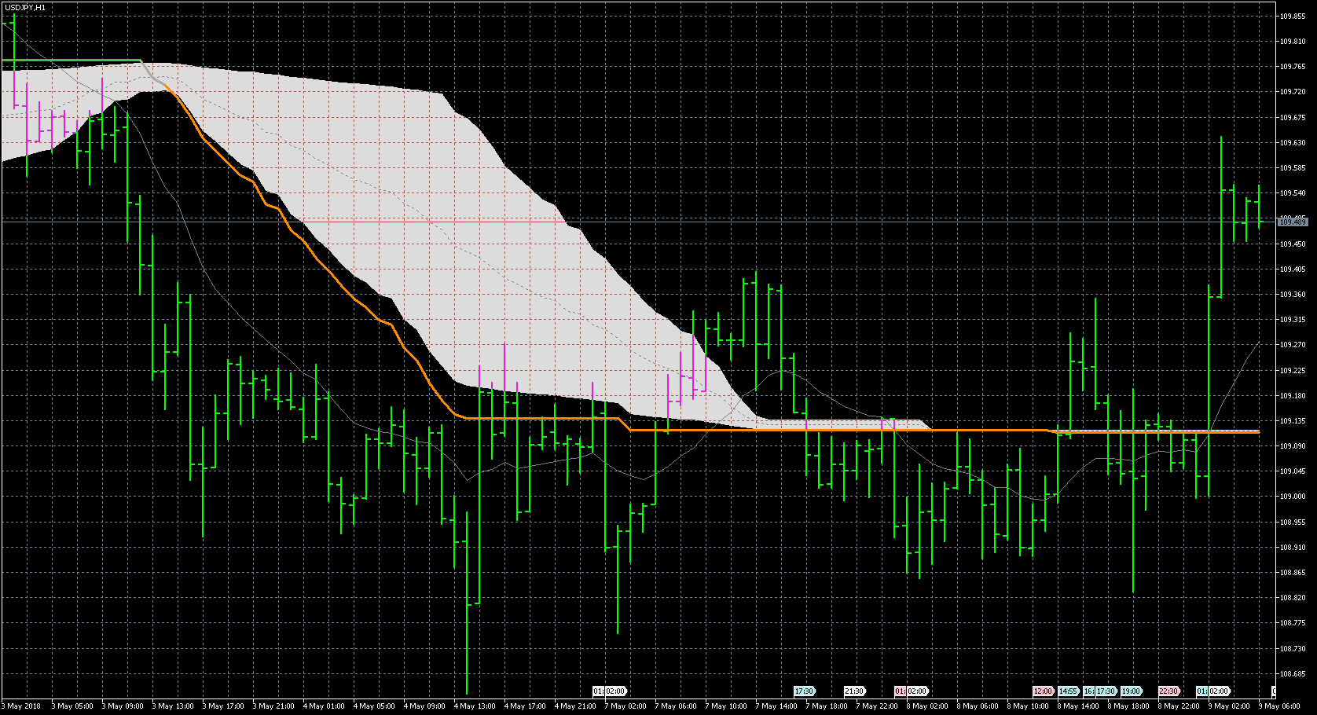This screenshot has width=1317, height=715.
Task: Click the 109.675 price axis label
Action: coord(1293,117)
